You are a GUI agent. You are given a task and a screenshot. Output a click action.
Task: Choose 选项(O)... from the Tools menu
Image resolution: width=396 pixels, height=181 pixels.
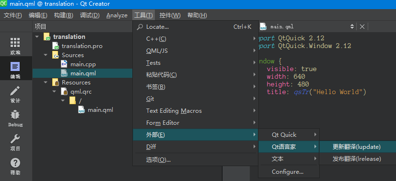[196, 160]
